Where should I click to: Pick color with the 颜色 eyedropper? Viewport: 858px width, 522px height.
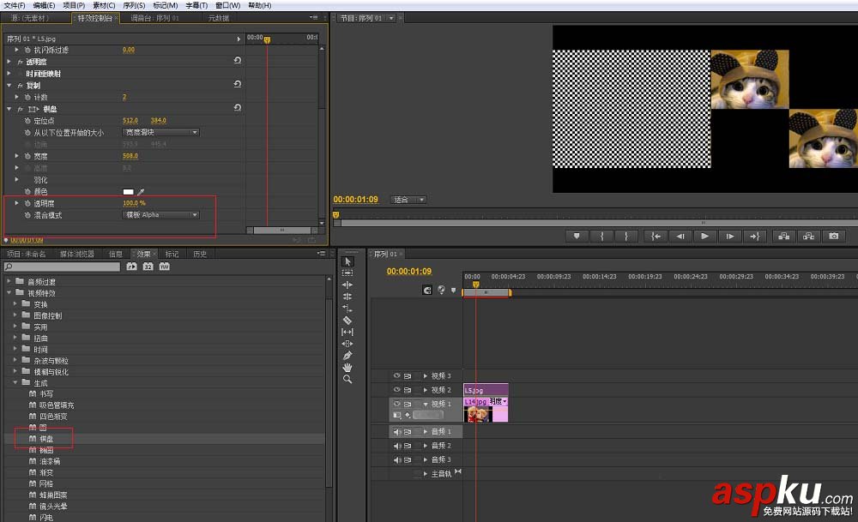pyautogui.click(x=141, y=192)
